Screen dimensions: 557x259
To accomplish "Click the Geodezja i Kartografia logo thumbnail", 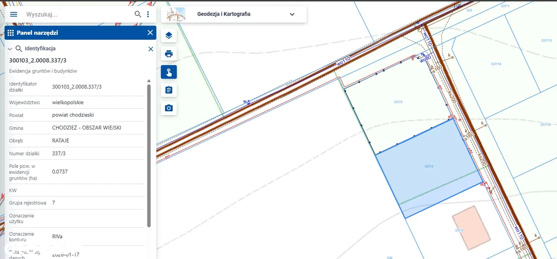I will [x=176, y=14].
